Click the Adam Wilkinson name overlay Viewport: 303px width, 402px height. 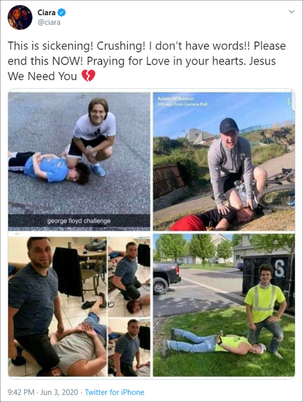[x=175, y=99]
